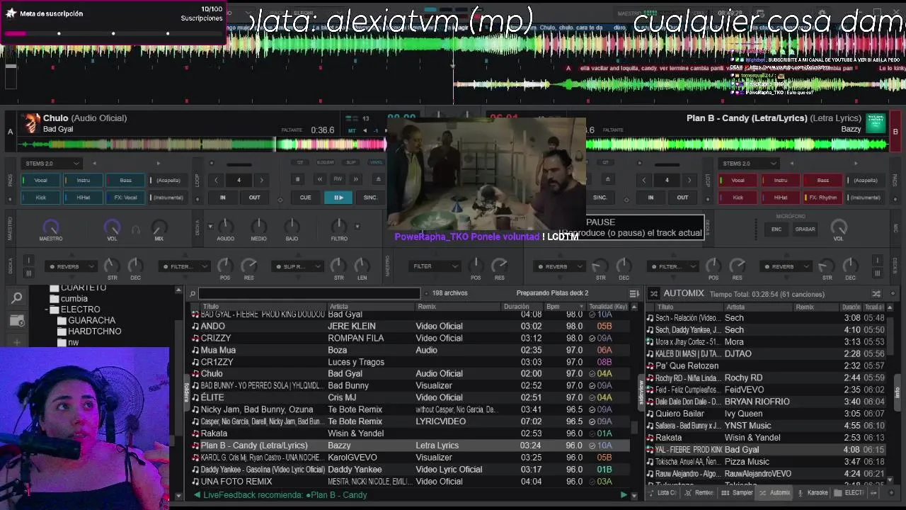The image size is (906, 510).
Task: Click deck A fast-forward icon
Action: pos(356,180)
